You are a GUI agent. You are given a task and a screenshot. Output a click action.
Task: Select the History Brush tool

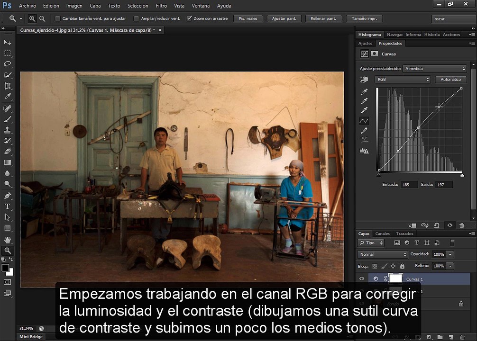tap(7, 140)
